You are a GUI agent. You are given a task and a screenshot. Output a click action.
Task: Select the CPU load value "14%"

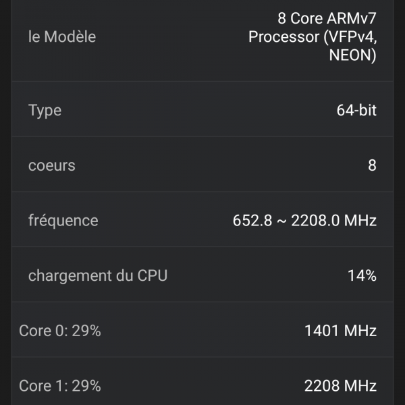pos(362,275)
